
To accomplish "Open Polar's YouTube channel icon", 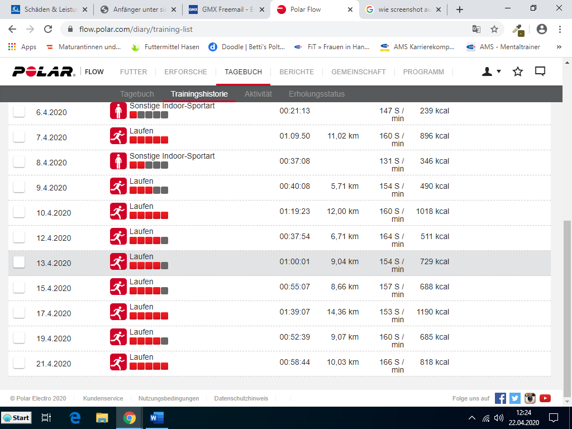I will [x=545, y=398].
